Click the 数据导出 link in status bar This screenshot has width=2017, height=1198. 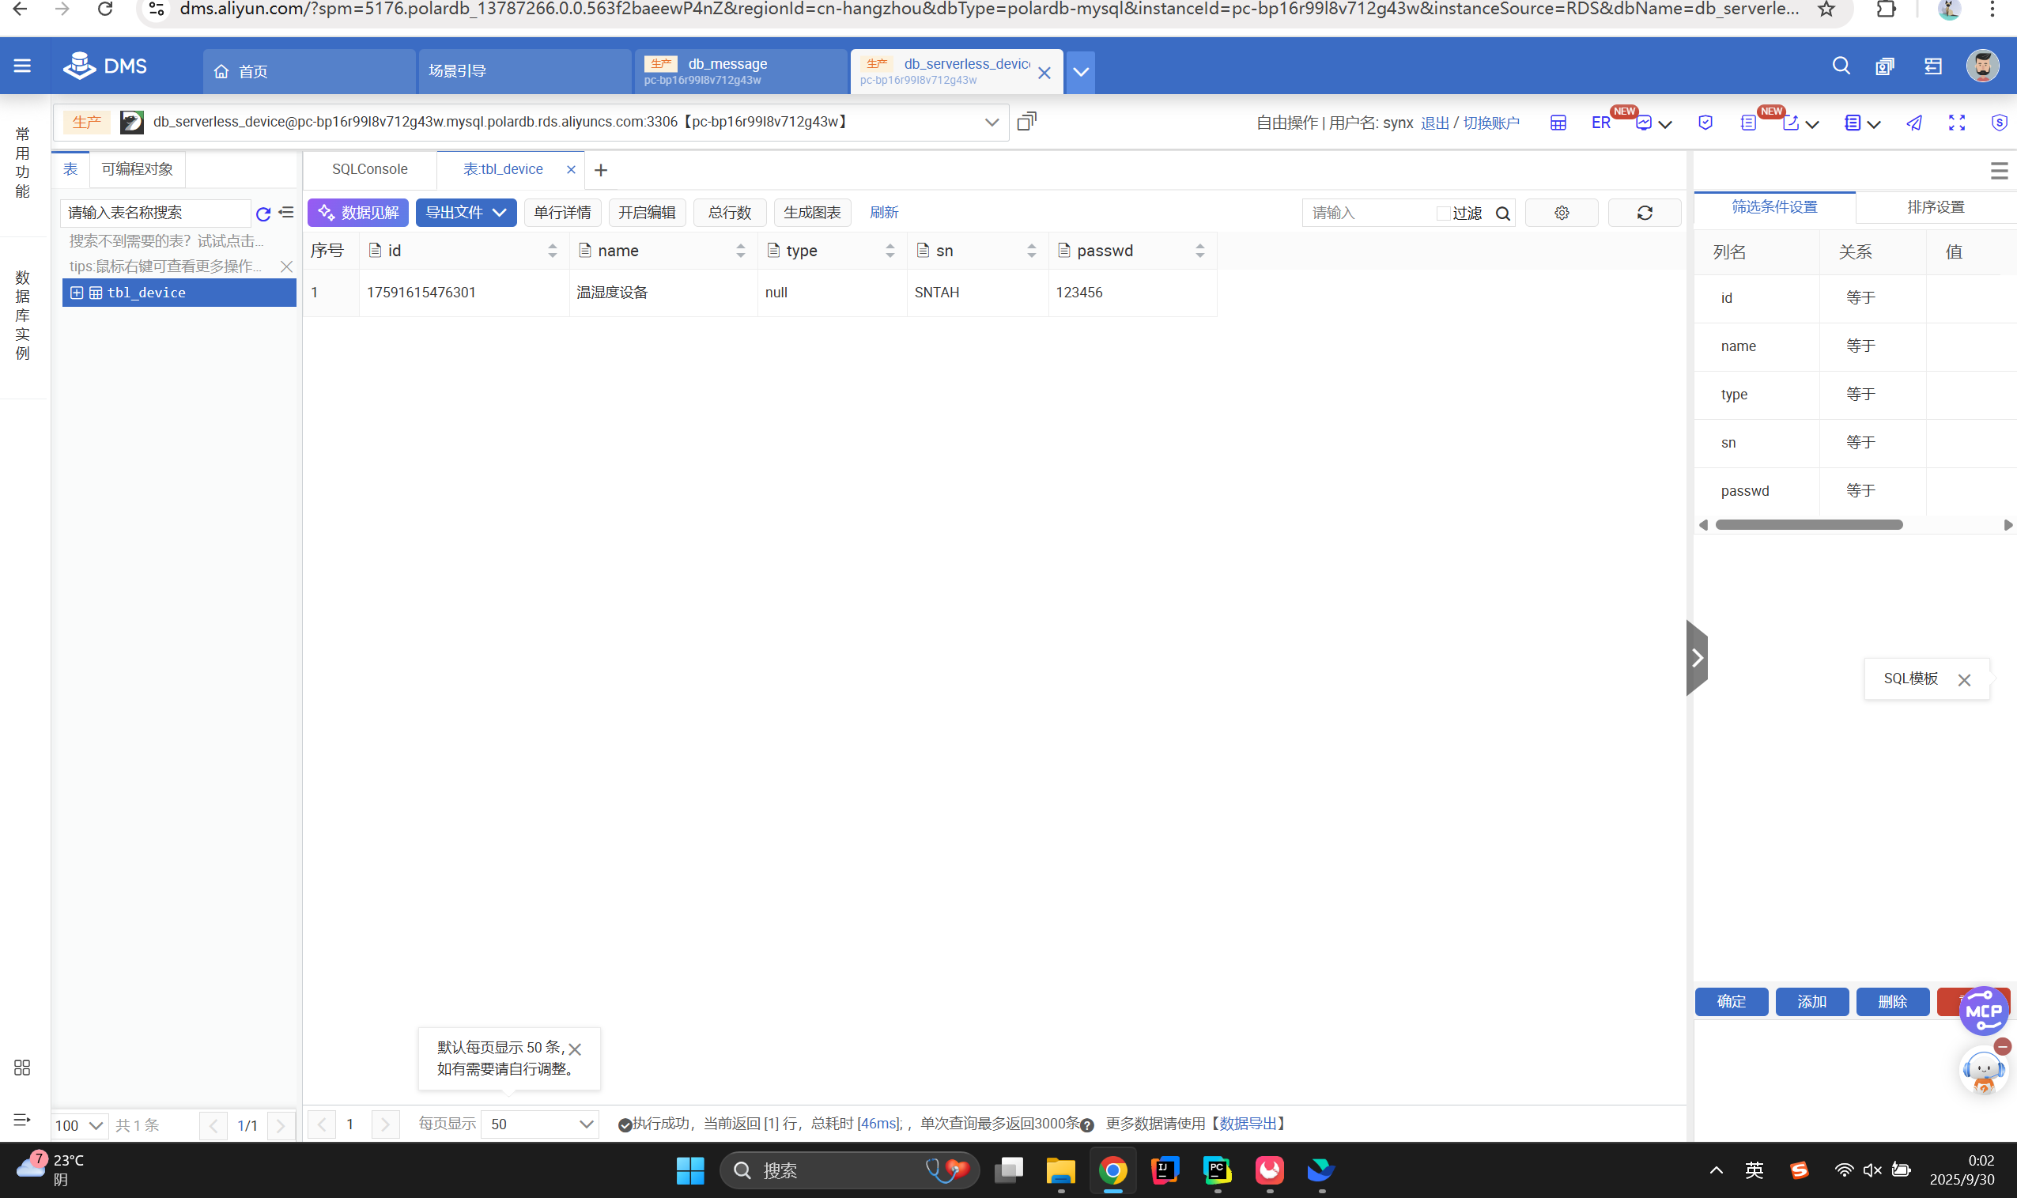(x=1248, y=1124)
